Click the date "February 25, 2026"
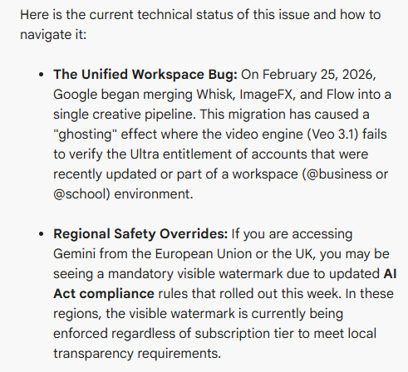 click(x=319, y=75)
